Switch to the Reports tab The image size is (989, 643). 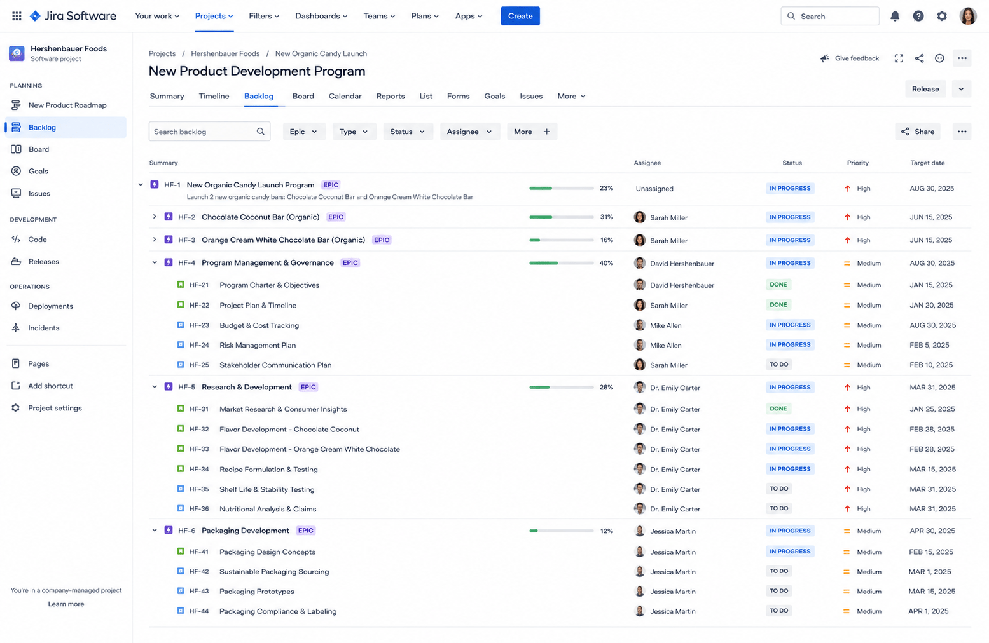click(x=391, y=97)
